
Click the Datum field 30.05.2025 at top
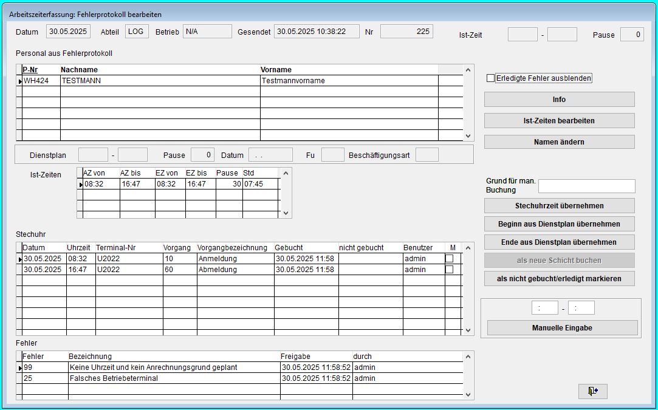click(x=69, y=32)
